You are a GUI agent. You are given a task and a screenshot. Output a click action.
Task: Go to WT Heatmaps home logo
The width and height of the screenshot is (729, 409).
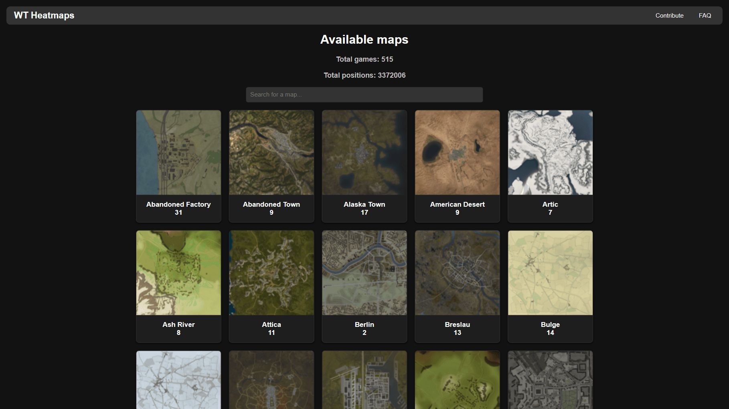pos(44,16)
